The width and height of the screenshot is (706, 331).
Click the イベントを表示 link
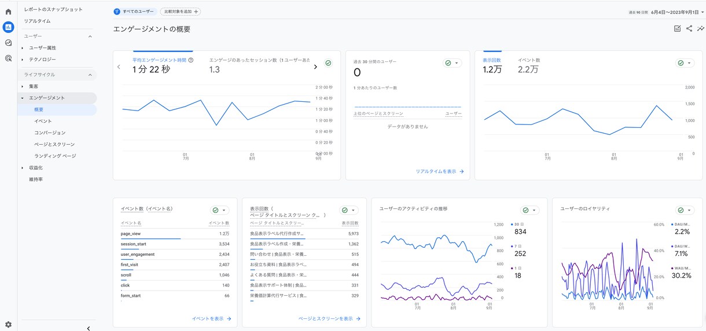coord(211,318)
